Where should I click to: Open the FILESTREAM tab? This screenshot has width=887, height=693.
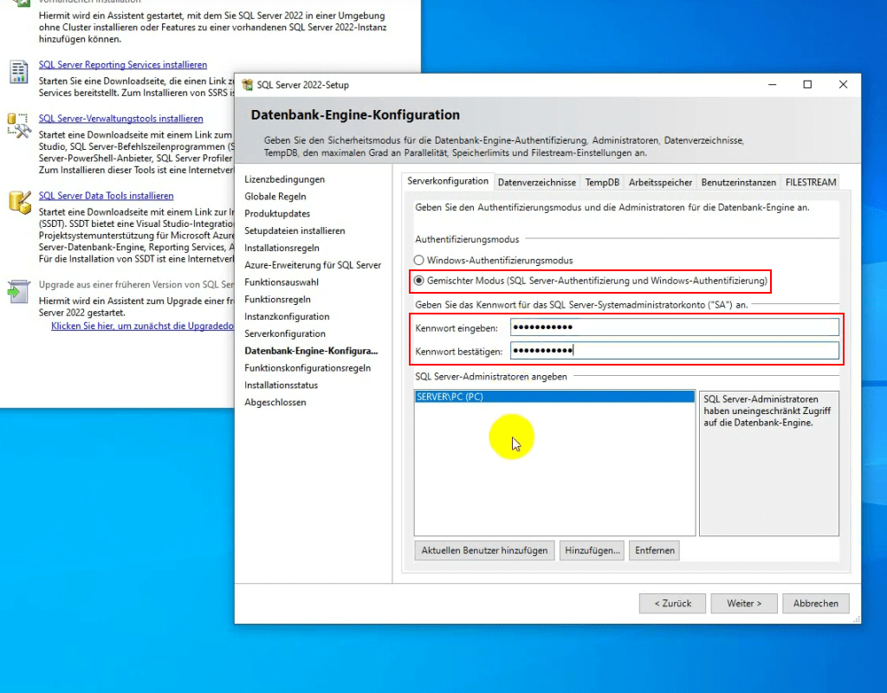(810, 182)
